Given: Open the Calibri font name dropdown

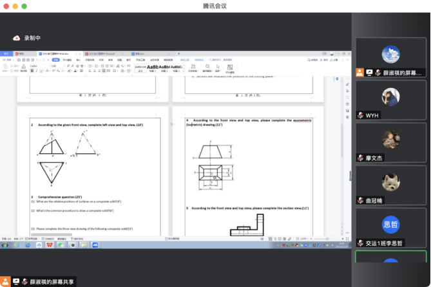Looking at the screenshot, I should [x=37, y=65].
